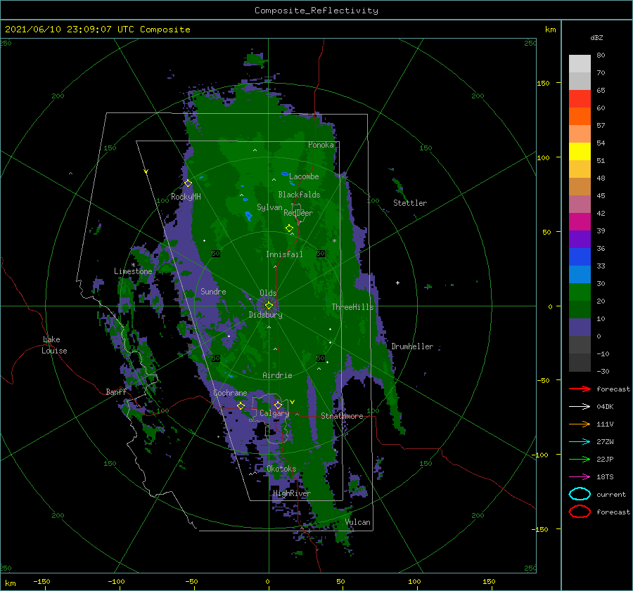The image size is (633, 591).
Task: Select the 65 dBZ red color swatch
Action: click(x=580, y=98)
